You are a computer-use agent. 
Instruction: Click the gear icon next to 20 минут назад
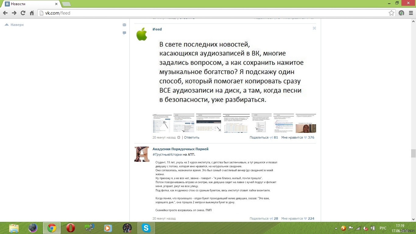pos(179,137)
